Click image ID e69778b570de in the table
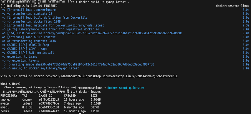 pos(49,103)
